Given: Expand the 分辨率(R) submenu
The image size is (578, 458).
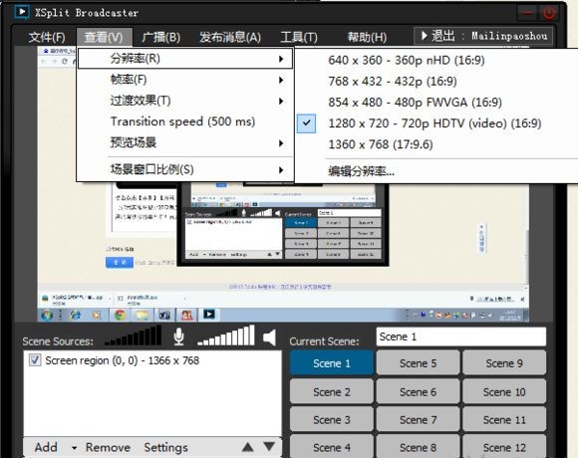Looking at the screenshot, I should pyautogui.click(x=185, y=59).
